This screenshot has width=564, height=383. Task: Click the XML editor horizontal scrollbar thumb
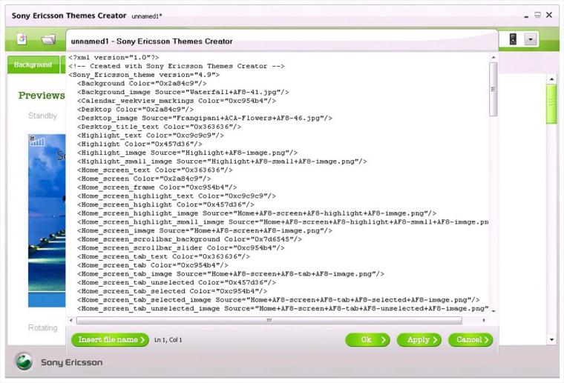pyautogui.click(x=269, y=320)
